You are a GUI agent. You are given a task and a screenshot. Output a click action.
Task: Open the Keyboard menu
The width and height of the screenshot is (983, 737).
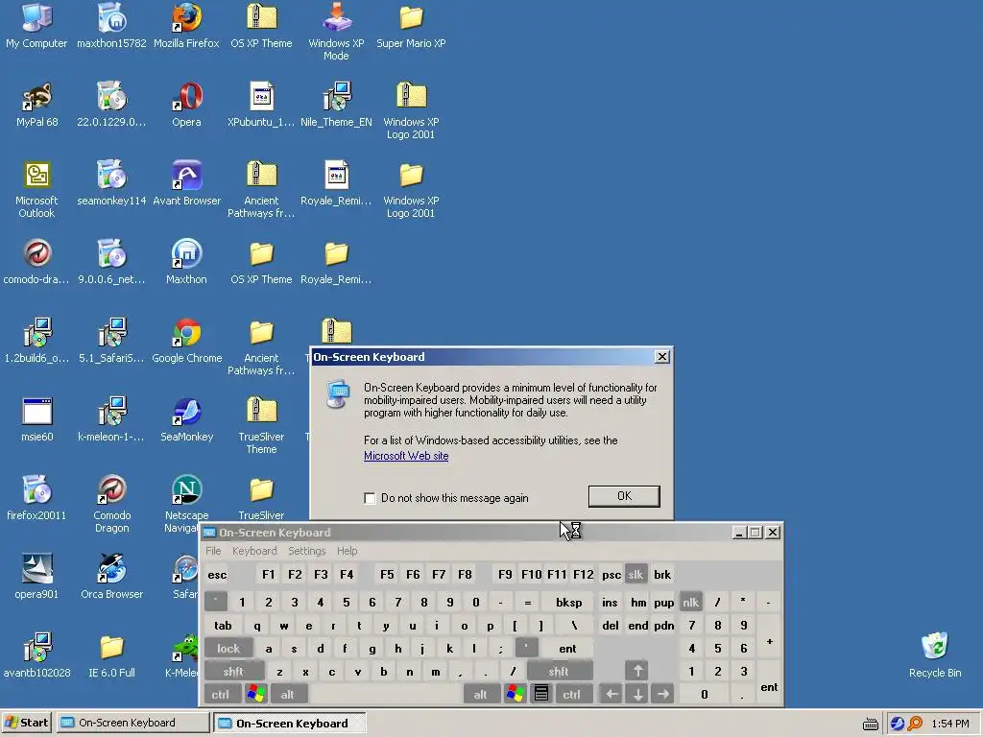click(x=253, y=551)
